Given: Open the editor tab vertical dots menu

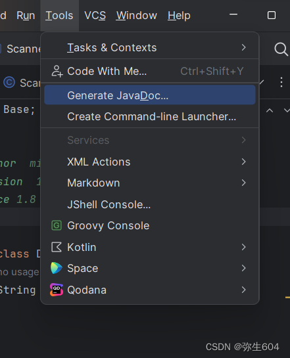Looking at the screenshot, I should pos(281,82).
